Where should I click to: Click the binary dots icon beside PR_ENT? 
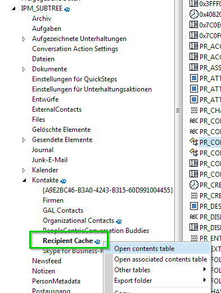click(x=194, y=238)
